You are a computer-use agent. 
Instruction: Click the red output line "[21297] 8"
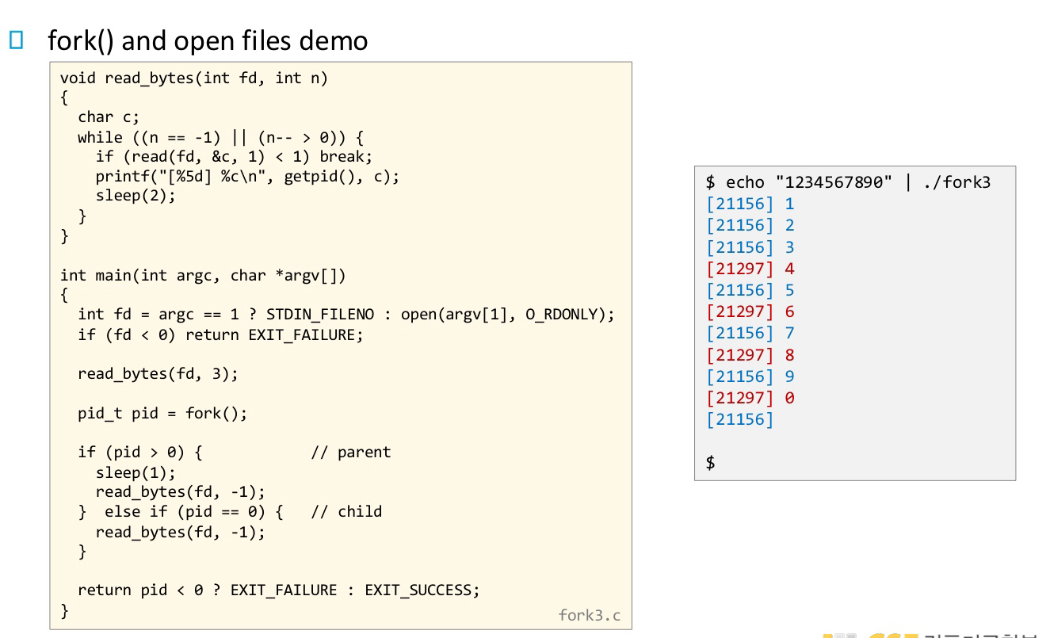(x=750, y=355)
